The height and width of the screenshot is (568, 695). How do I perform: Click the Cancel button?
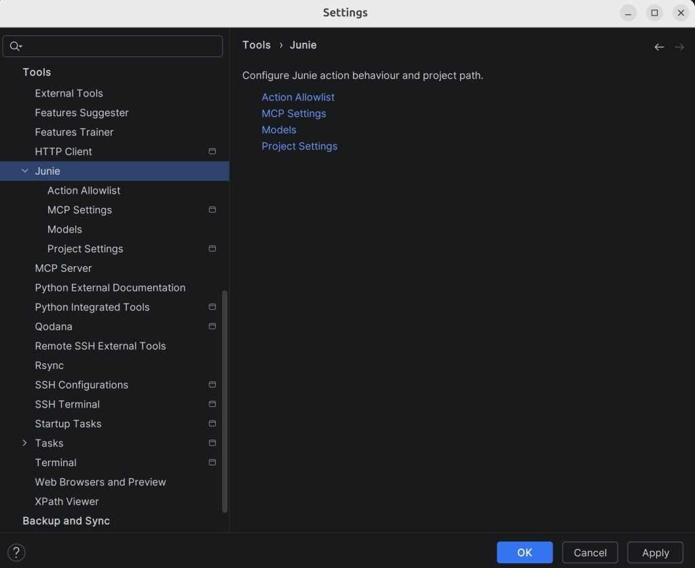coord(590,552)
